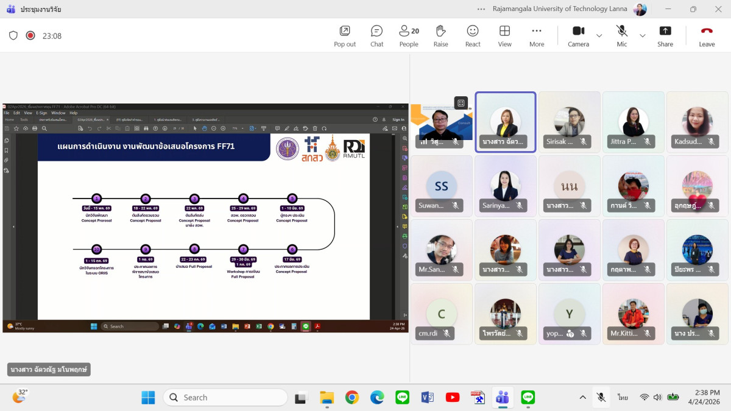The image size is (731, 411).
Task: Expand Camera options dropdown arrow
Action: pyautogui.click(x=599, y=35)
